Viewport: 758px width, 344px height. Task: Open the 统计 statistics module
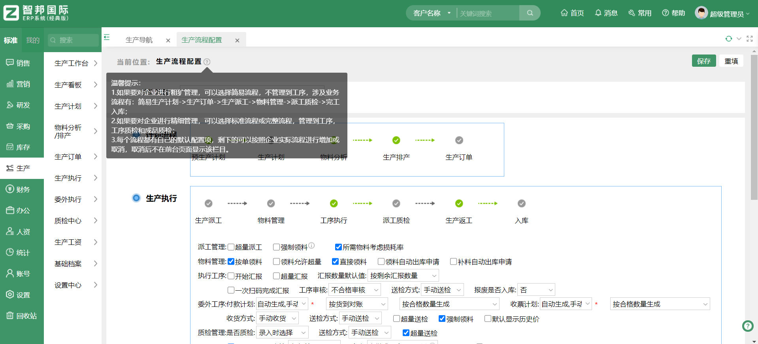(x=18, y=253)
